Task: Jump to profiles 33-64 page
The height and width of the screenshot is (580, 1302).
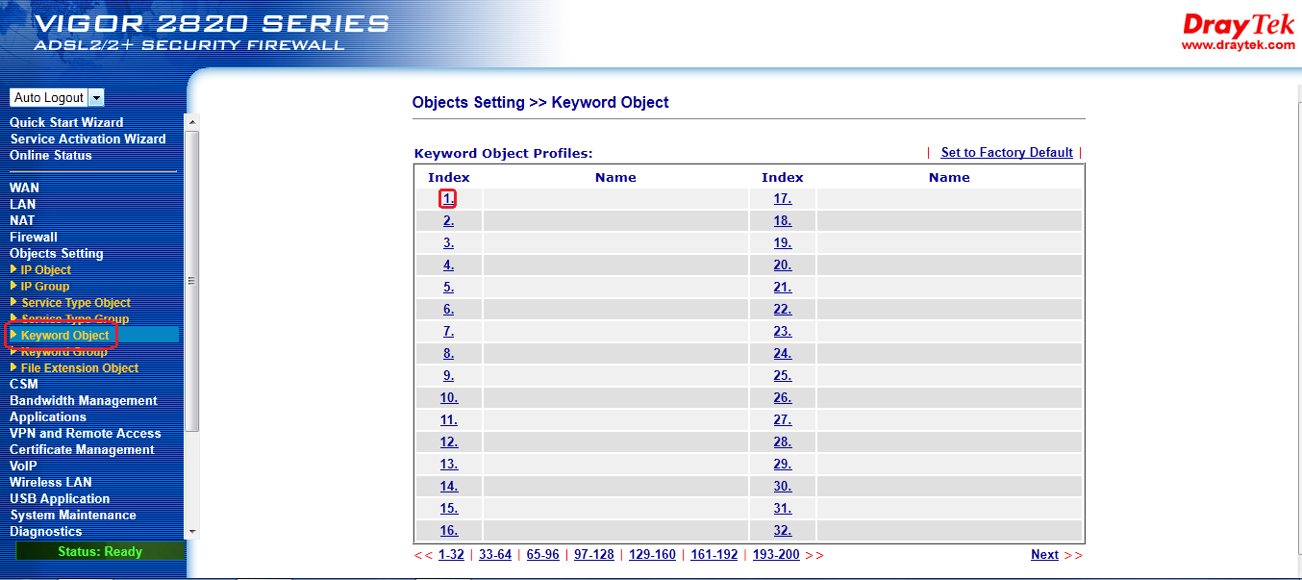Action: click(494, 555)
